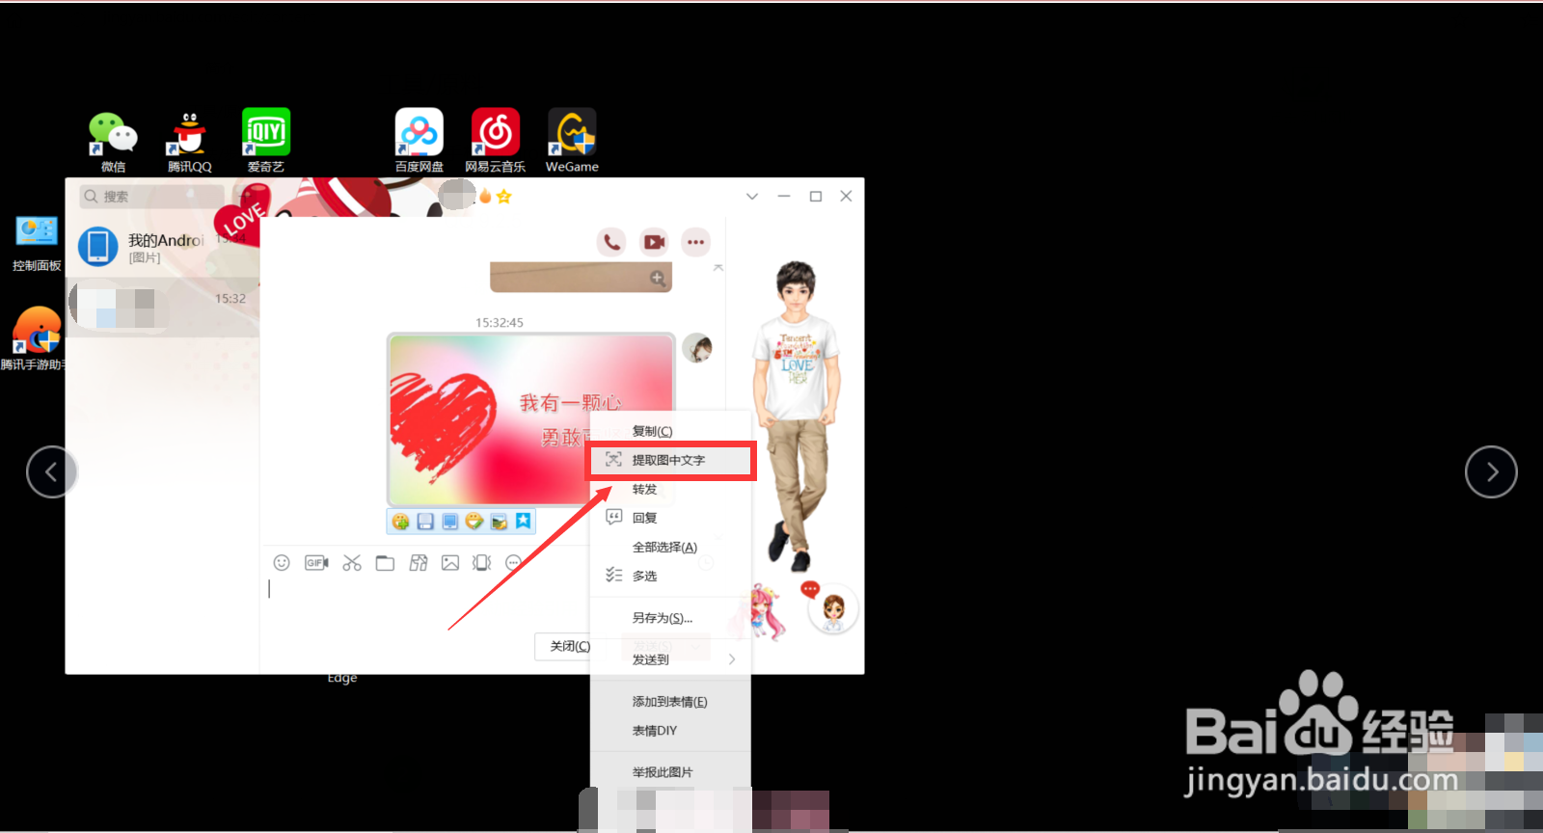Open the 我的Android conversation
Viewport: 1543px width, 833px height.
(x=162, y=247)
